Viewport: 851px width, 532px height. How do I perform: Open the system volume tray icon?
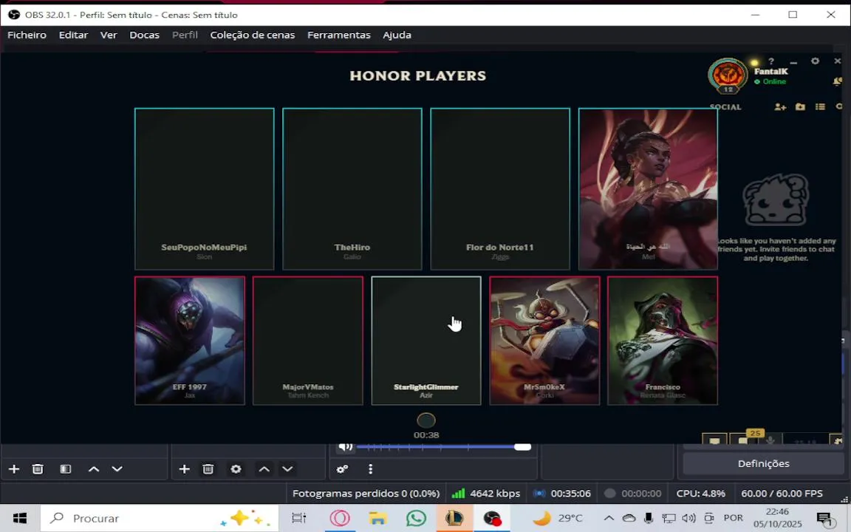point(688,519)
